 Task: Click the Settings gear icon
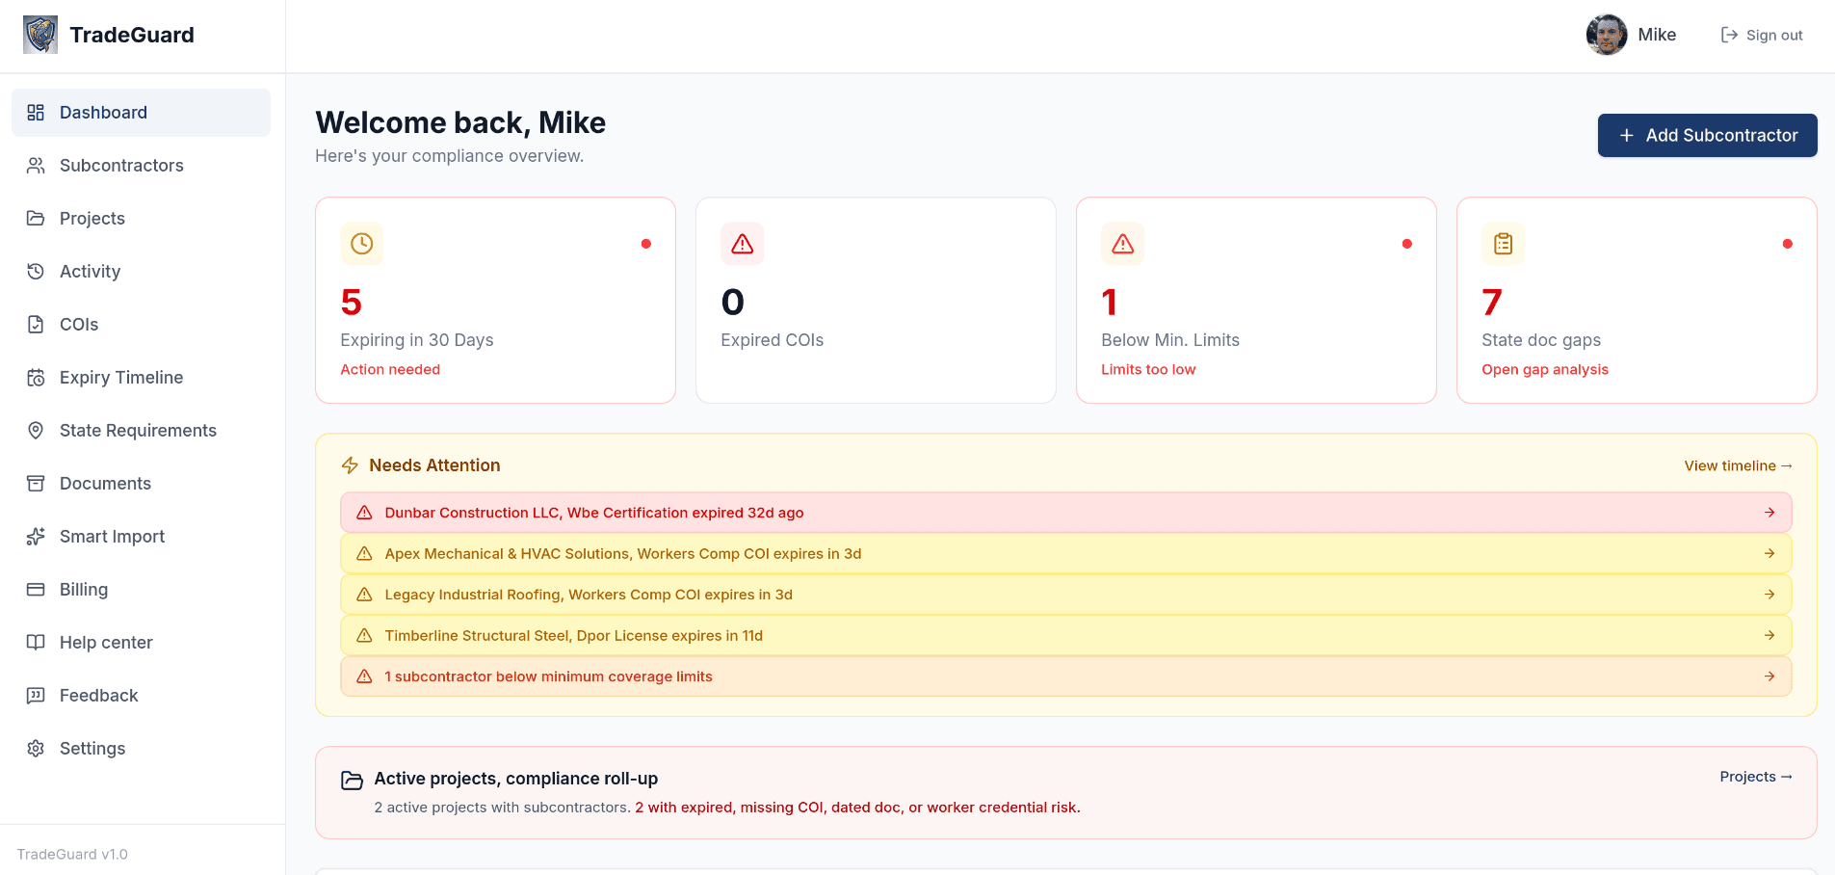pyautogui.click(x=36, y=749)
